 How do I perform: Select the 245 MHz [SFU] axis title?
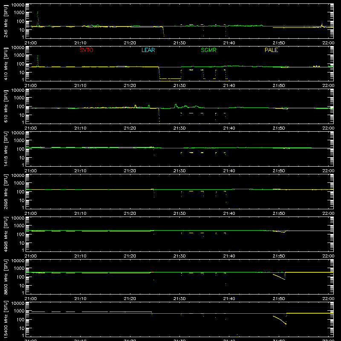coord(6,21)
